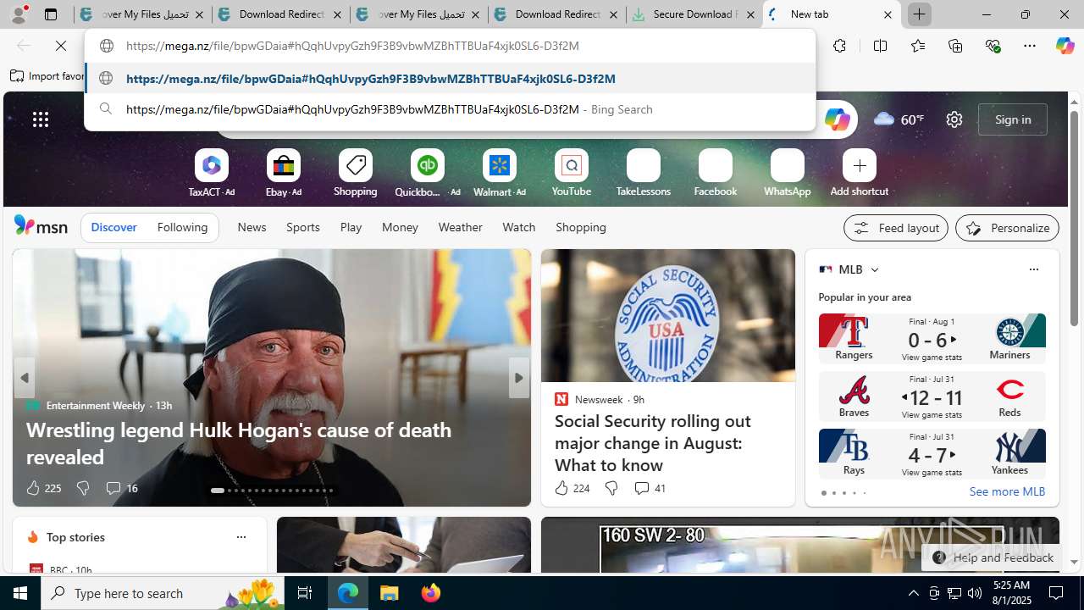Open Firefox from the taskbar
Image resolution: width=1084 pixels, height=610 pixels.
430,593
